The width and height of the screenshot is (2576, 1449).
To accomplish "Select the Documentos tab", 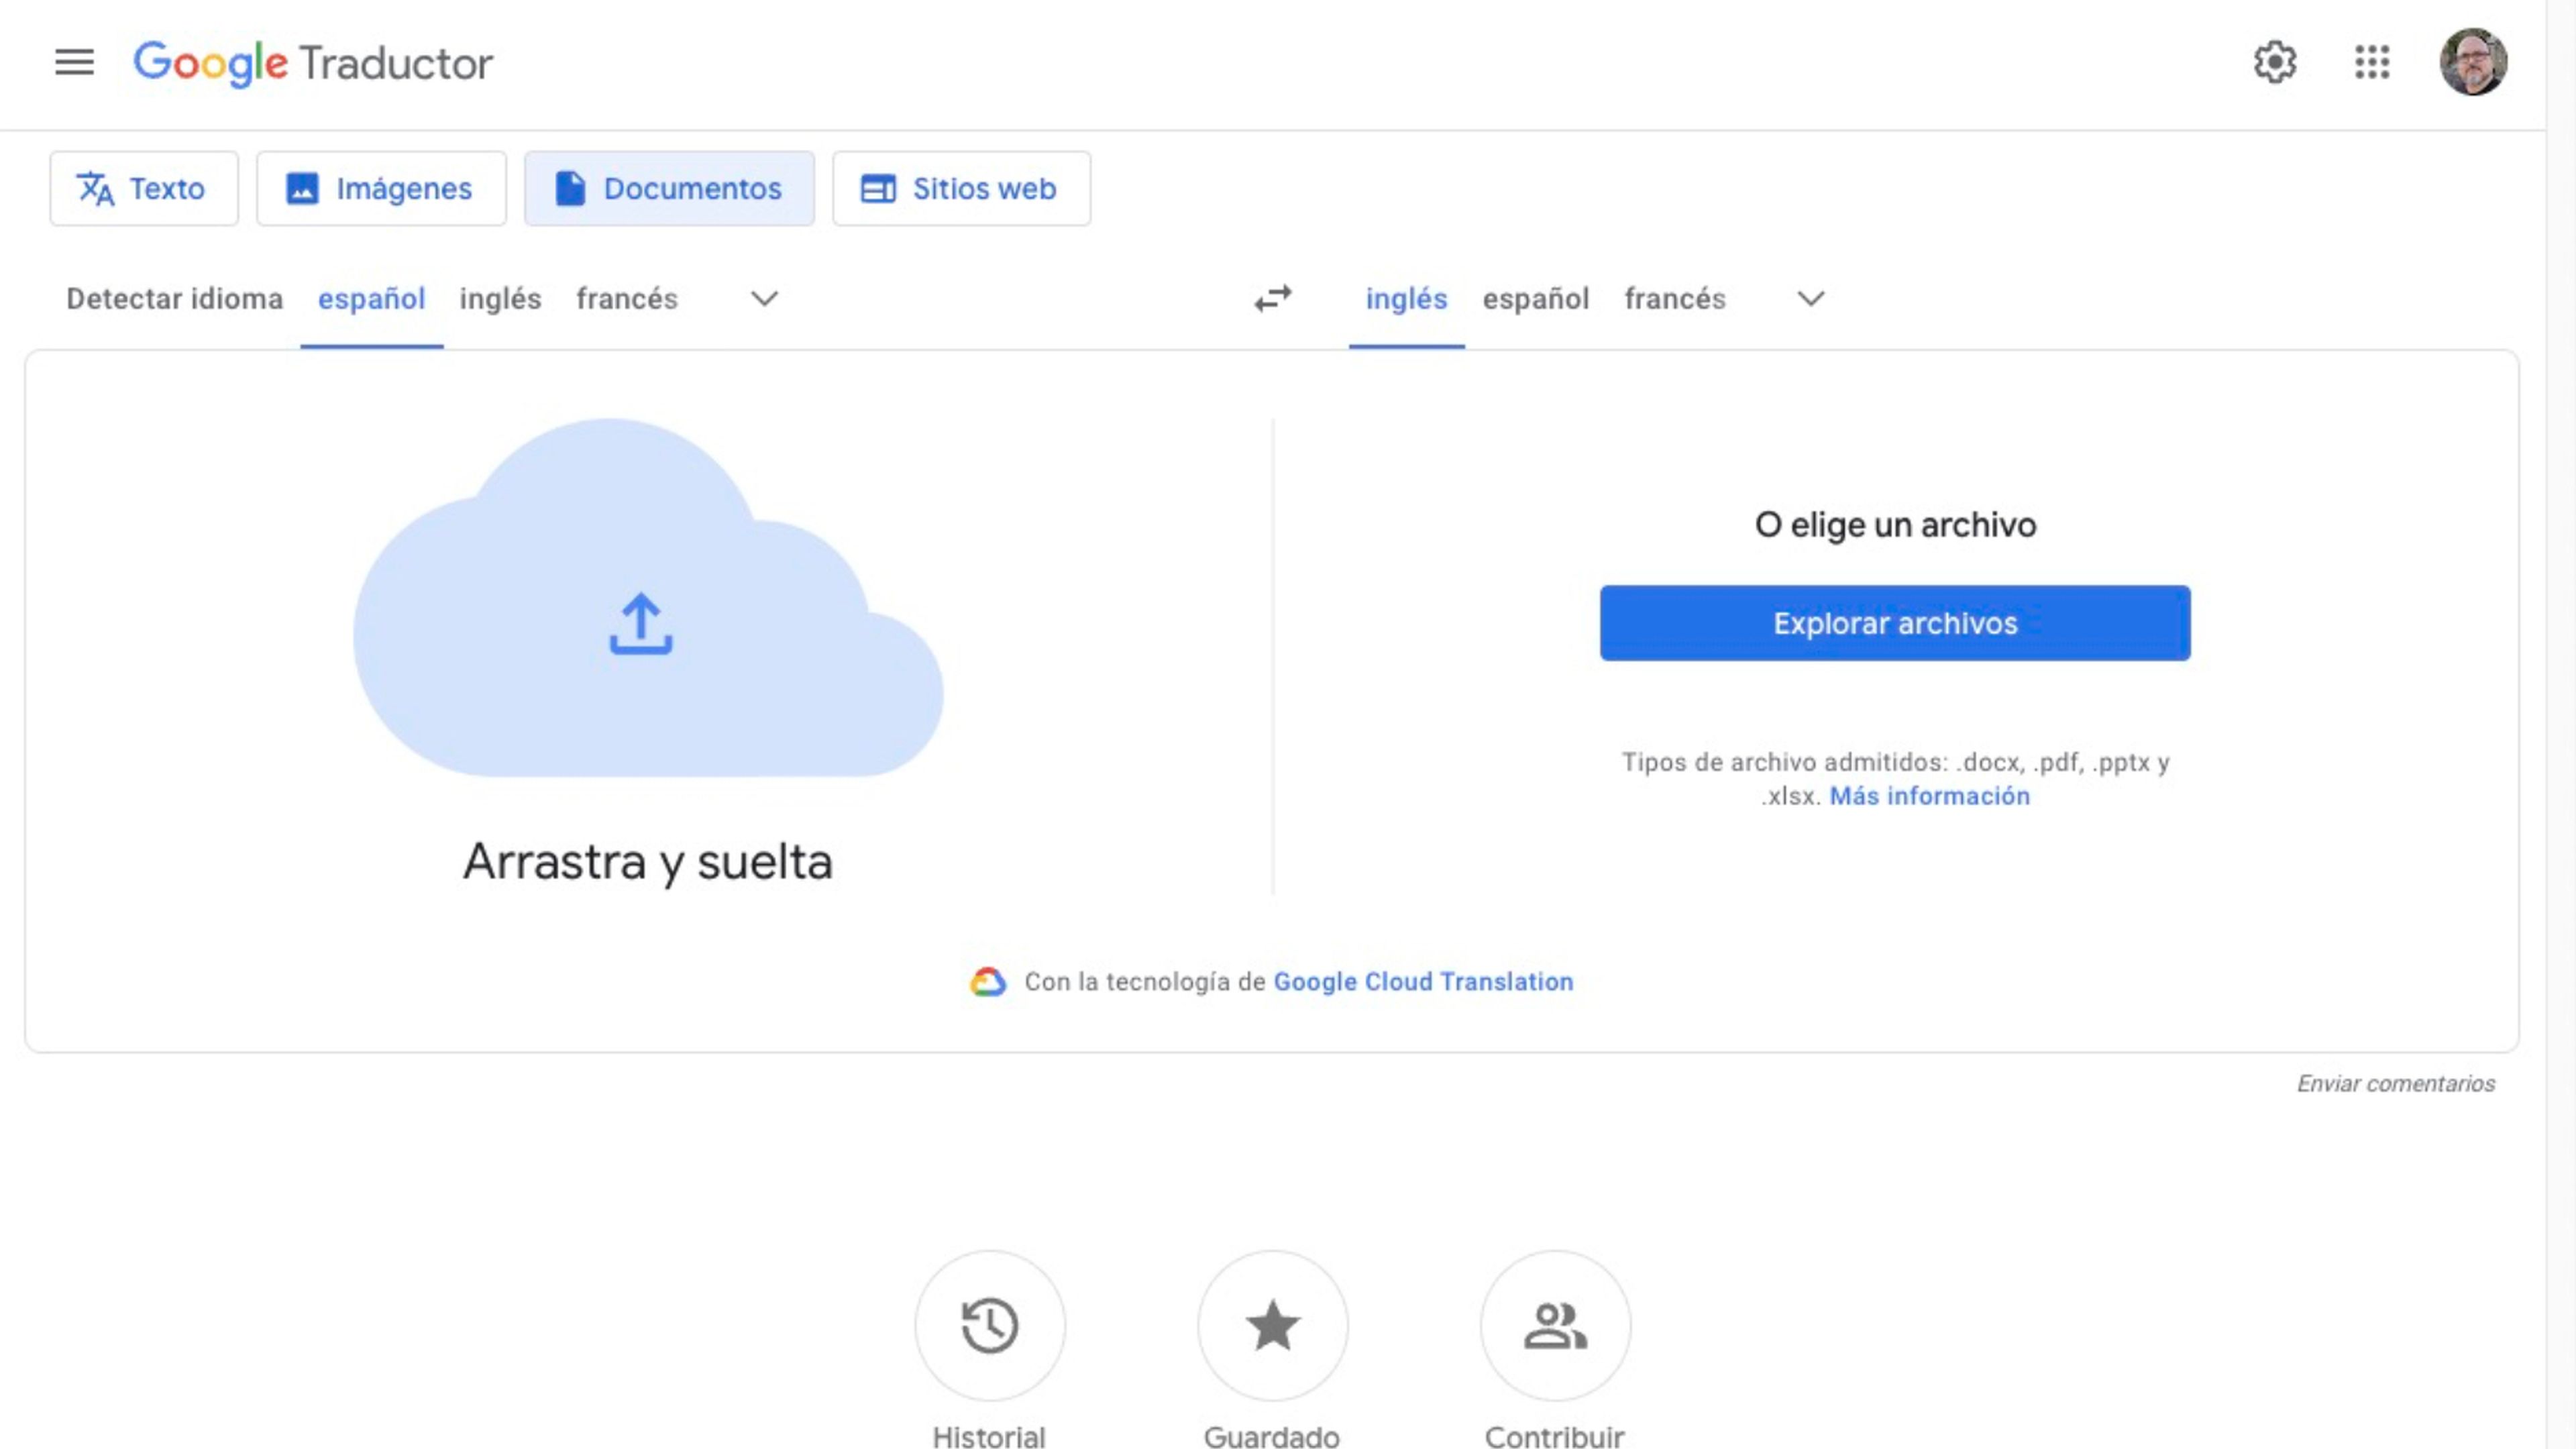I will click(x=669, y=188).
